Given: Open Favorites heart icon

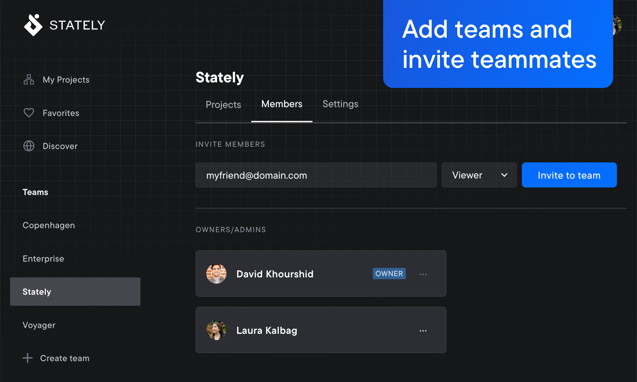Looking at the screenshot, I should pos(29,113).
